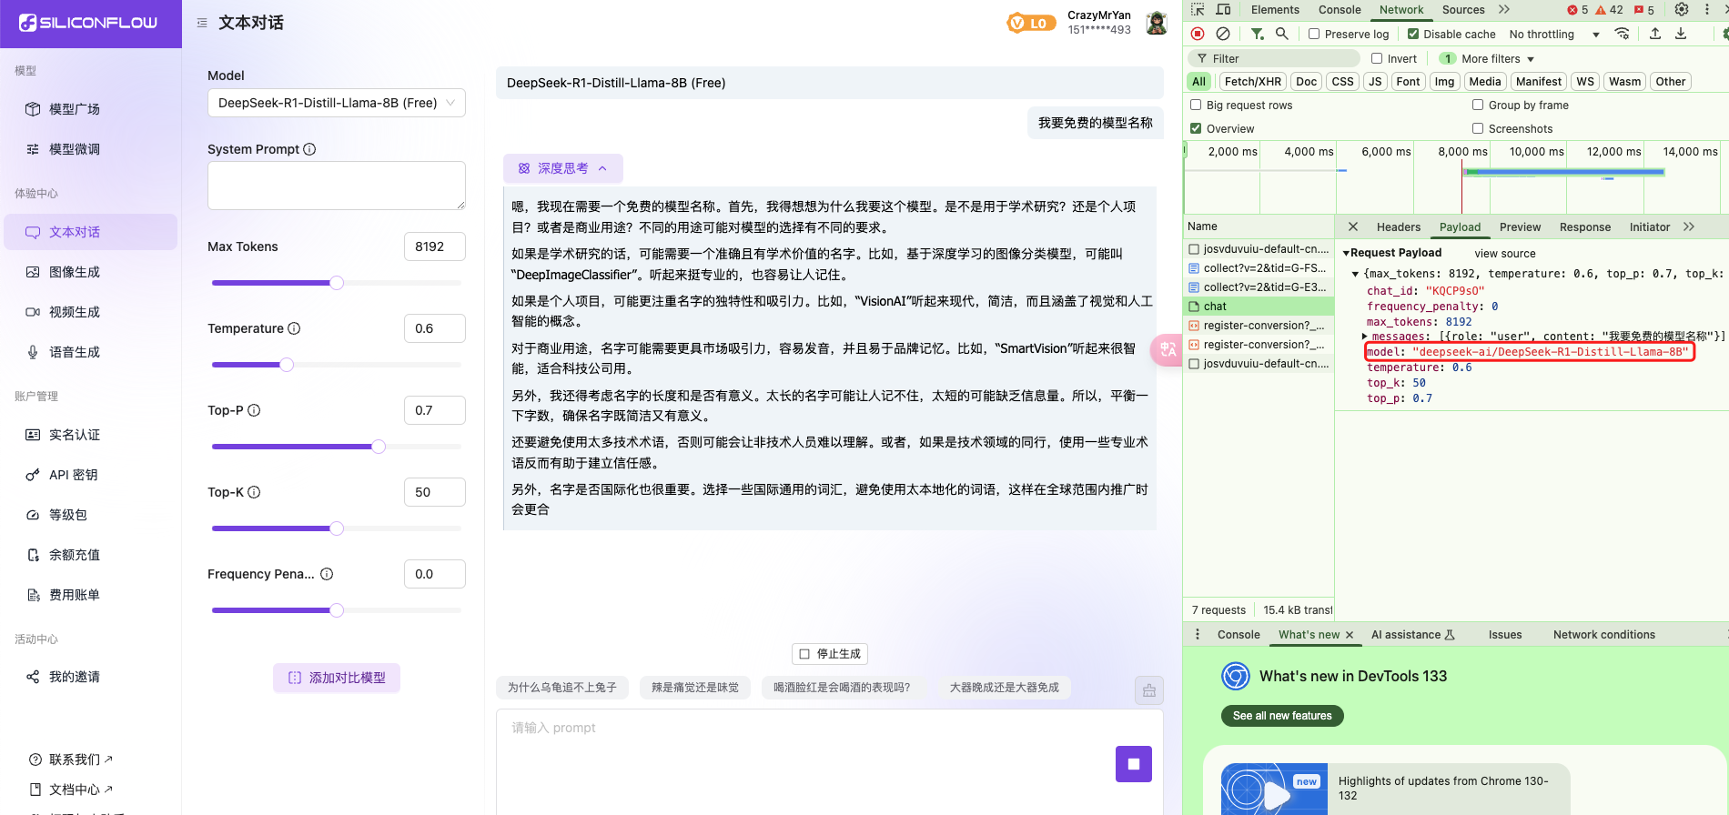The width and height of the screenshot is (1729, 815).
Task: Check the Invert filter checkbox
Action: [x=1377, y=59]
